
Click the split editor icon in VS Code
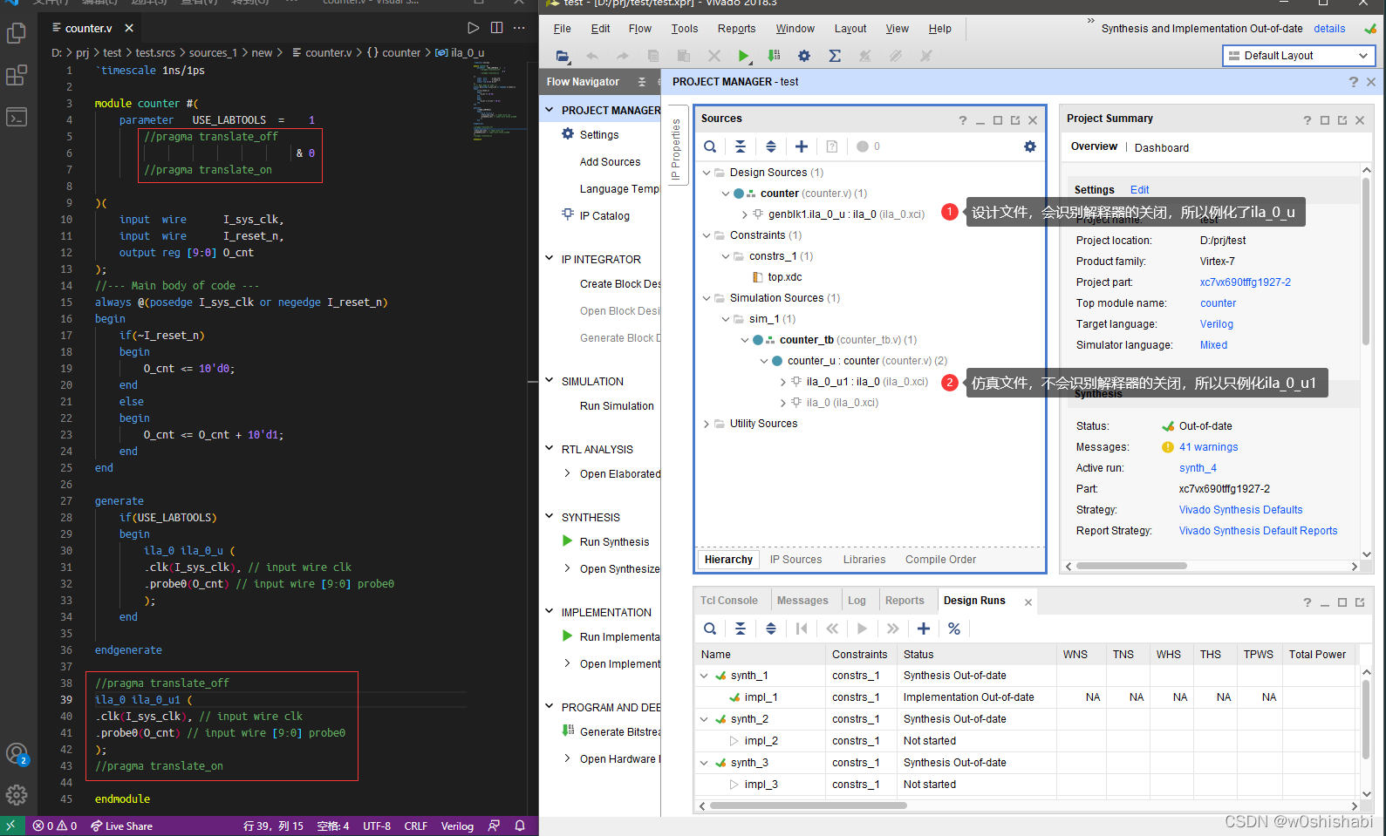[496, 28]
